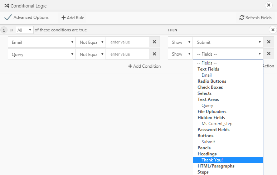Screen dimensions: 277x175
Task: Select the Thank You! heading option
Action: (228, 160)
